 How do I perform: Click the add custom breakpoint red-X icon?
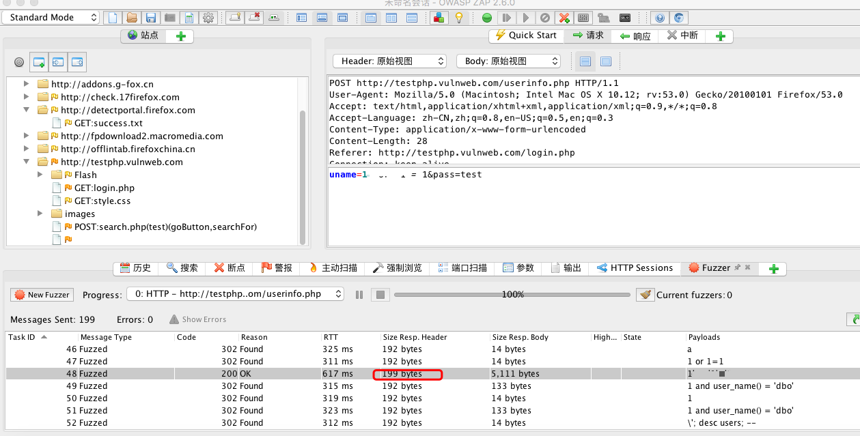click(x=564, y=18)
